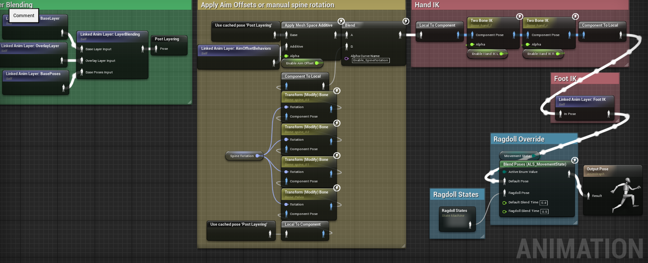Click the Ragdoll Pose input pin
The height and width of the screenshot is (263, 648).
pyautogui.click(x=505, y=193)
